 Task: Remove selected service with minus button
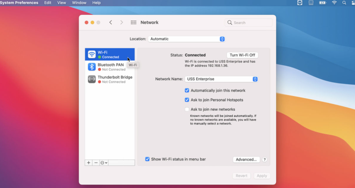[x=96, y=163]
